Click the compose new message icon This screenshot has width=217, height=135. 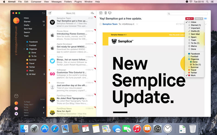50,13
